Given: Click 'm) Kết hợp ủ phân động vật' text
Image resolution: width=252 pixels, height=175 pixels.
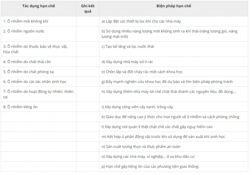Looking at the screenshot, I should point(163,137).
